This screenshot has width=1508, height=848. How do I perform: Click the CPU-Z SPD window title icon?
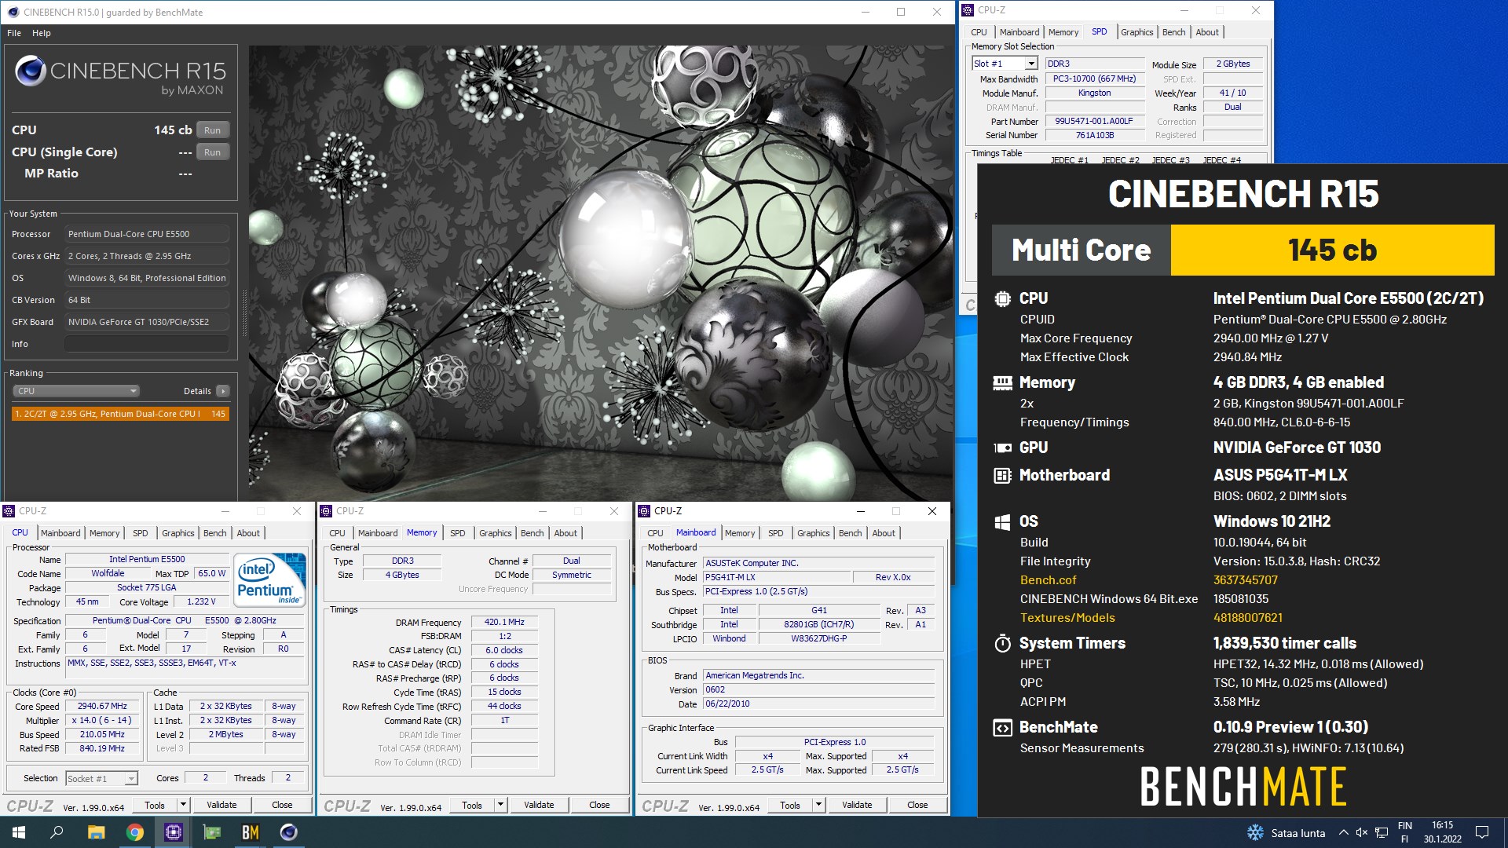[968, 10]
